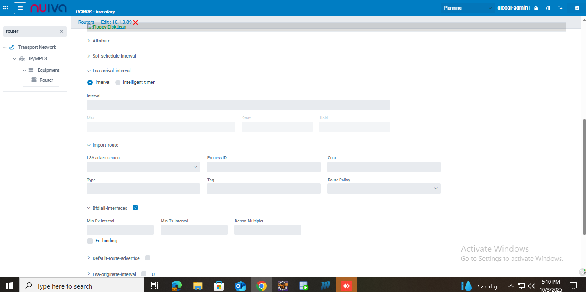This screenshot has width=586, height=292.
Task: Open the LSA advertisement dropdown
Action: pyautogui.click(x=143, y=167)
